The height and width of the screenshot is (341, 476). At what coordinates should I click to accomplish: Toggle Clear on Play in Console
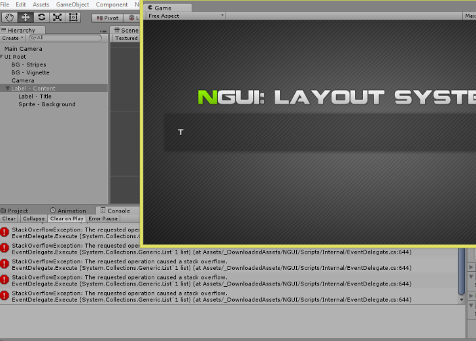(x=67, y=218)
